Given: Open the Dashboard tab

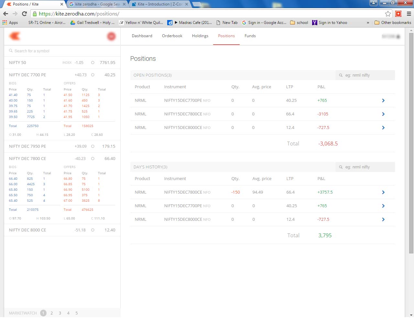Looking at the screenshot, I should (x=142, y=36).
